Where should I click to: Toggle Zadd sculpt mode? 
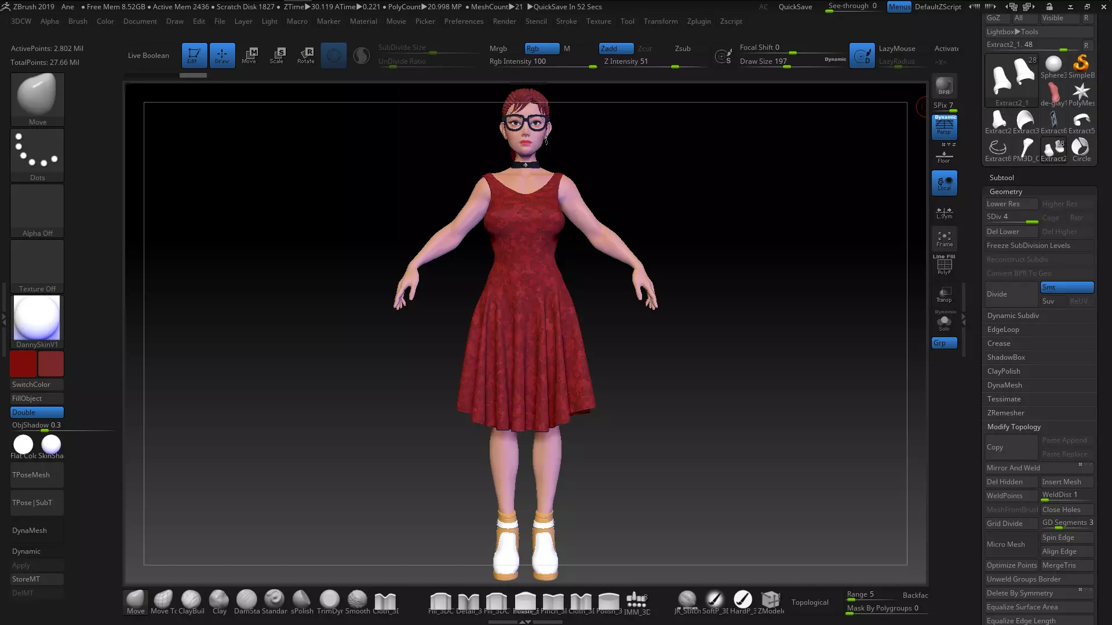click(616, 49)
